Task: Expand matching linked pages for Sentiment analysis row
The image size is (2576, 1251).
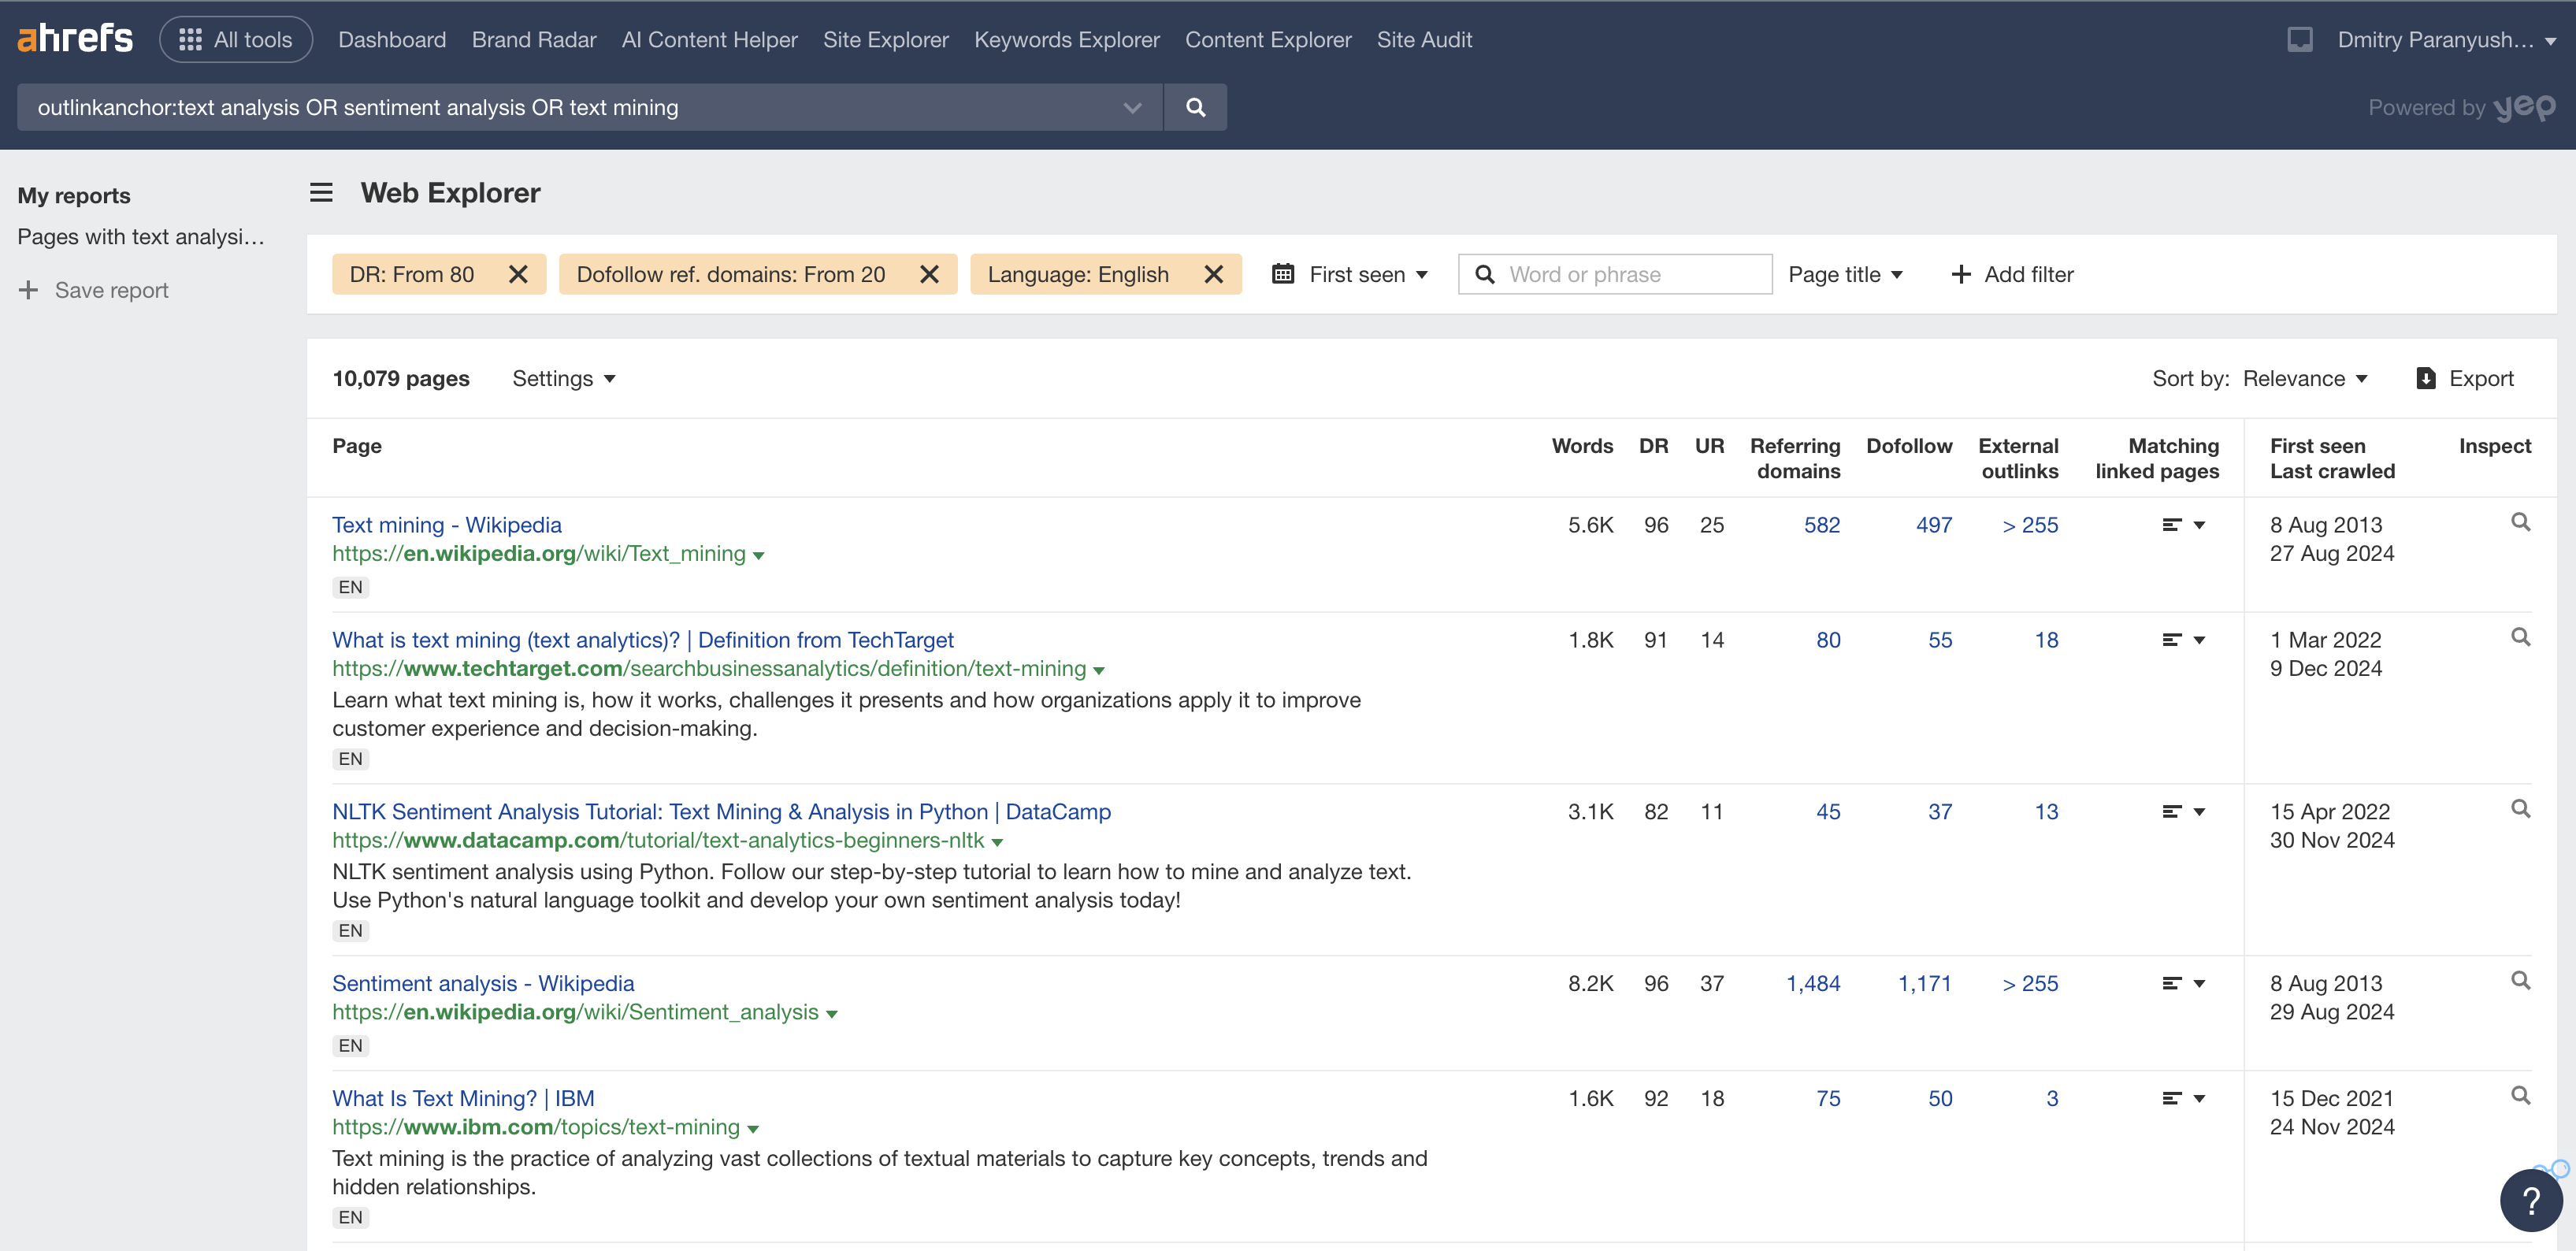Action: pyautogui.click(x=2183, y=984)
